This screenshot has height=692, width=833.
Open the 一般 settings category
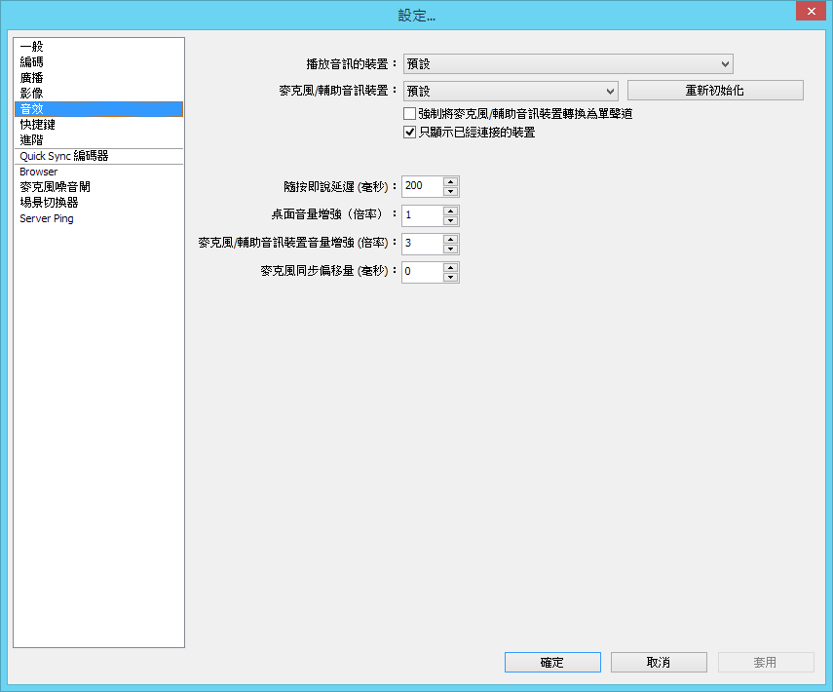[98, 47]
